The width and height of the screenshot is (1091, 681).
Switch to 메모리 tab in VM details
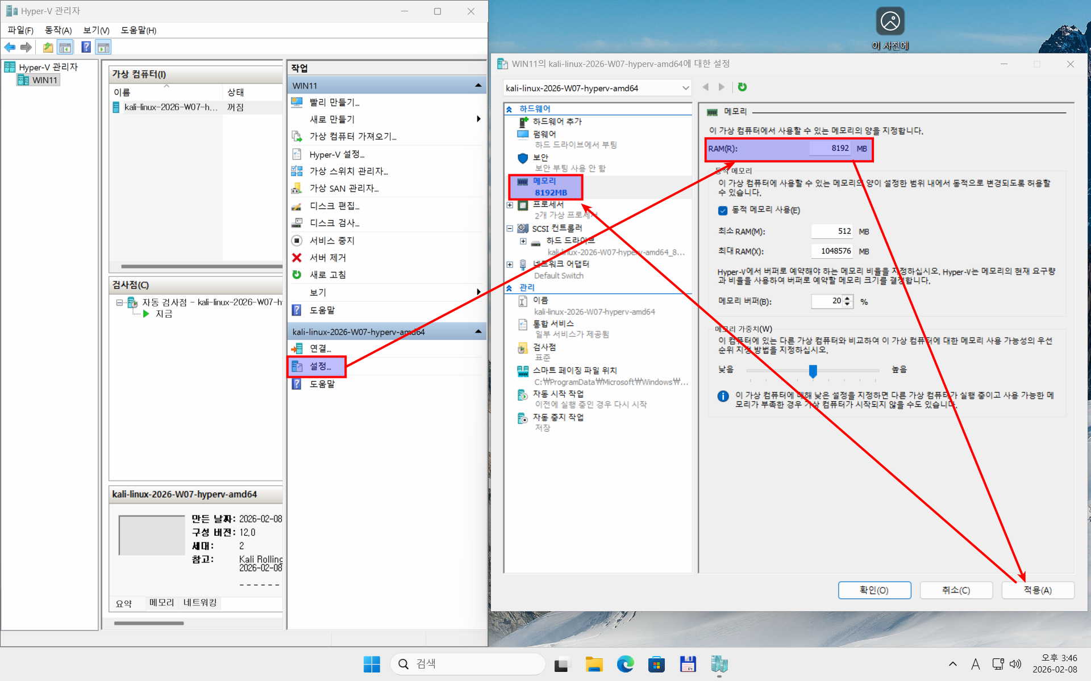click(161, 603)
